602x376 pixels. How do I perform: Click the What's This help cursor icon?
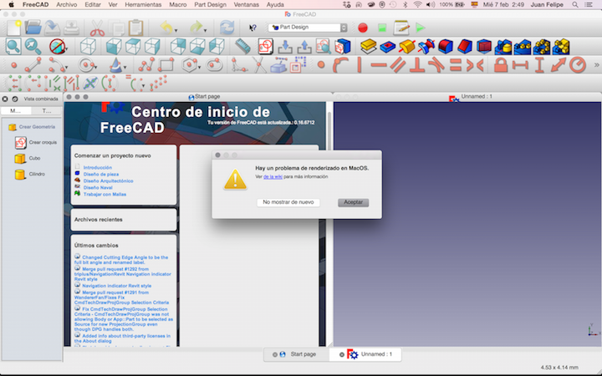point(253,28)
